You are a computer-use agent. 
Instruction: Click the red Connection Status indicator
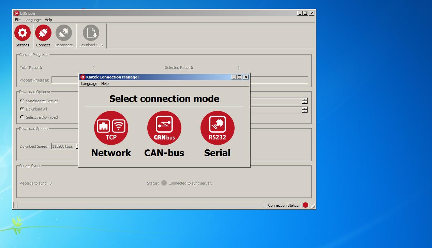tap(305, 205)
